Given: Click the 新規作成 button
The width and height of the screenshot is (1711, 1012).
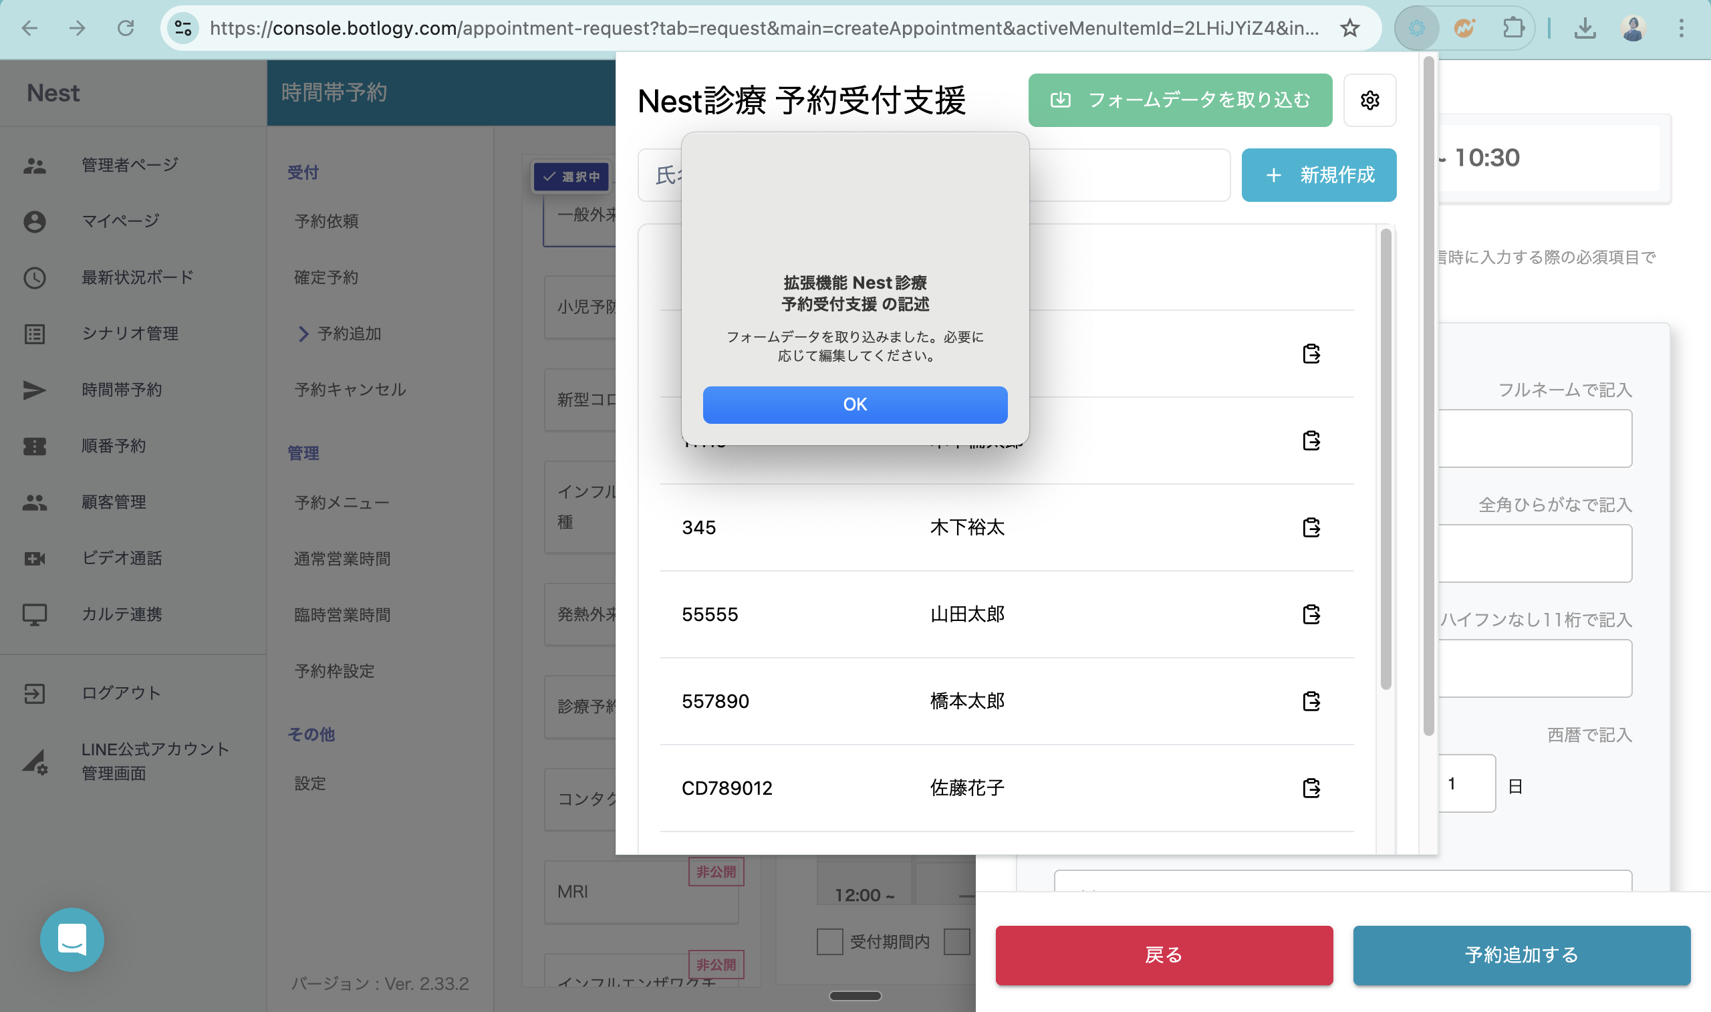Looking at the screenshot, I should tap(1319, 175).
